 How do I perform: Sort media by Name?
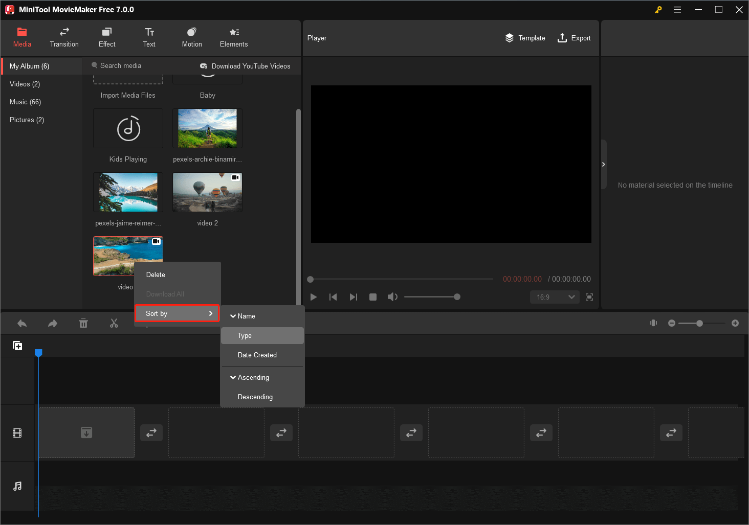262,316
